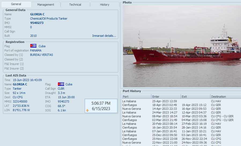Screen dimensions: 241x146
Task: Select La Habana row entered 25-Apr-2023 12:59
Action: [181, 101]
